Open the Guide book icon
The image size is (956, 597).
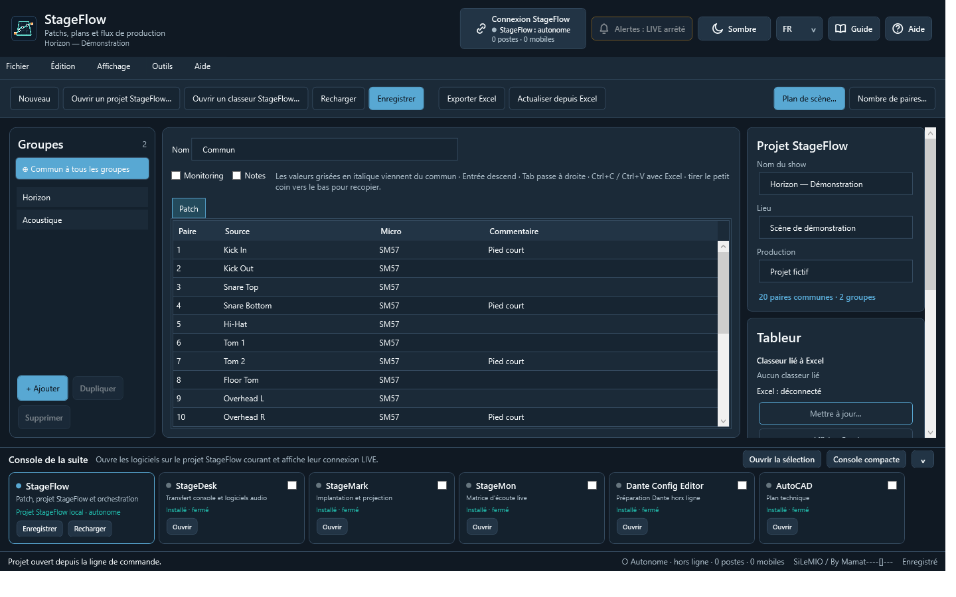pyautogui.click(x=840, y=29)
